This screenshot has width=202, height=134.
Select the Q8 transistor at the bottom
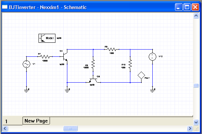click(x=93, y=80)
